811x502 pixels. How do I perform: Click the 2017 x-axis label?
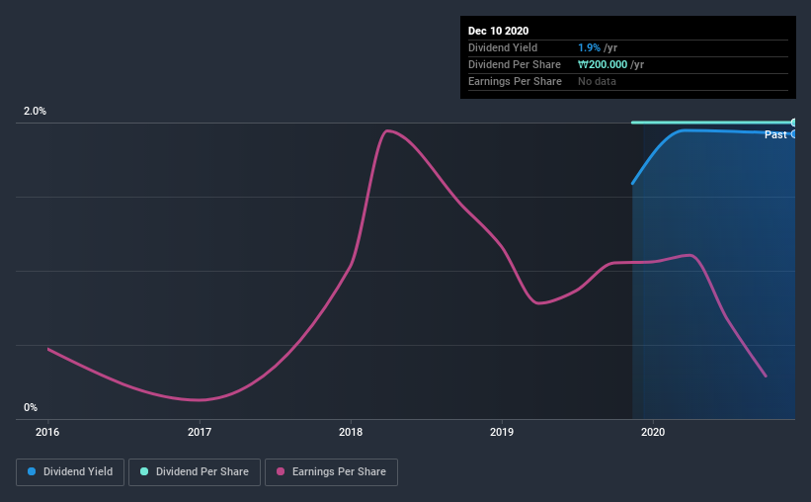[x=200, y=432]
